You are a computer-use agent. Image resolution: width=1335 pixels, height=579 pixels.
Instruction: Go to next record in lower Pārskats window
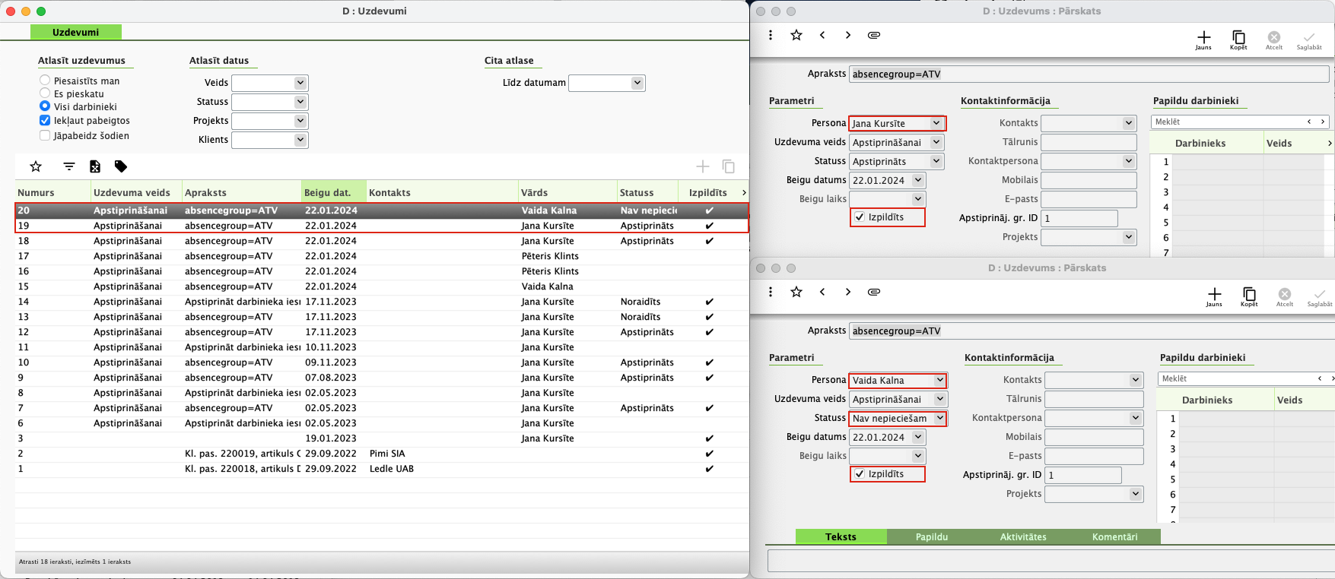(848, 292)
